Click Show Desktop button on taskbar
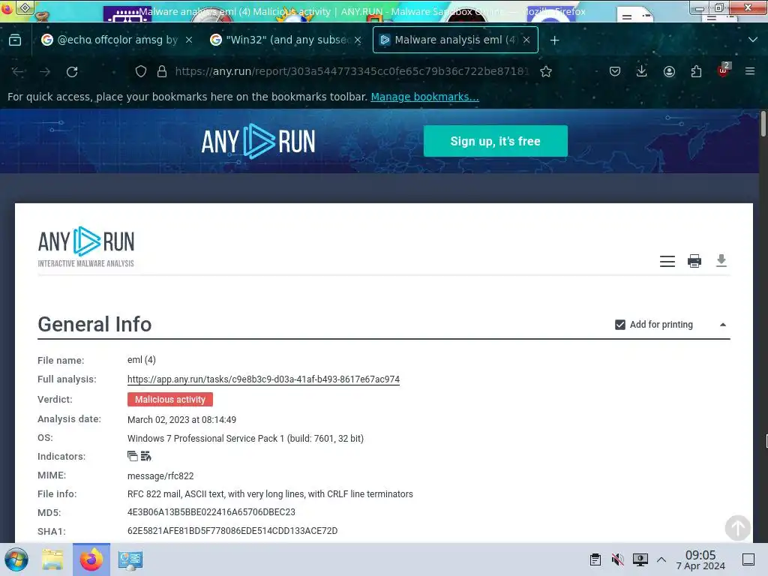Screen dimensions: 768x576 [748, 559]
